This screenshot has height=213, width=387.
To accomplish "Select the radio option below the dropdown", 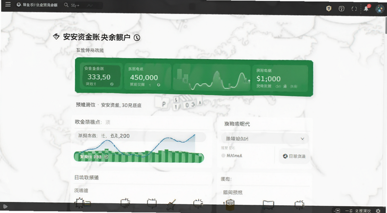I will tap(223, 155).
